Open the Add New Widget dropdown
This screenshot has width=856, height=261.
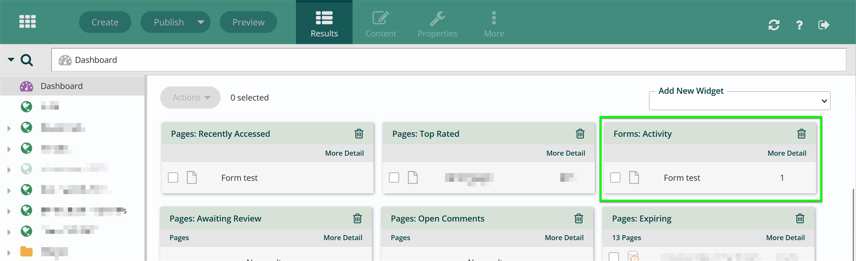click(x=739, y=101)
